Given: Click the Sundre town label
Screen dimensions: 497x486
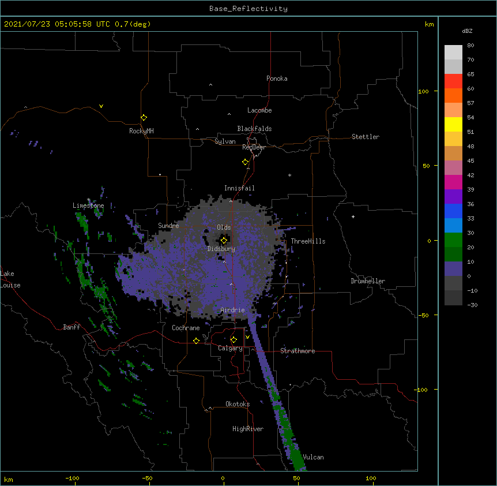Looking at the screenshot, I should [168, 226].
